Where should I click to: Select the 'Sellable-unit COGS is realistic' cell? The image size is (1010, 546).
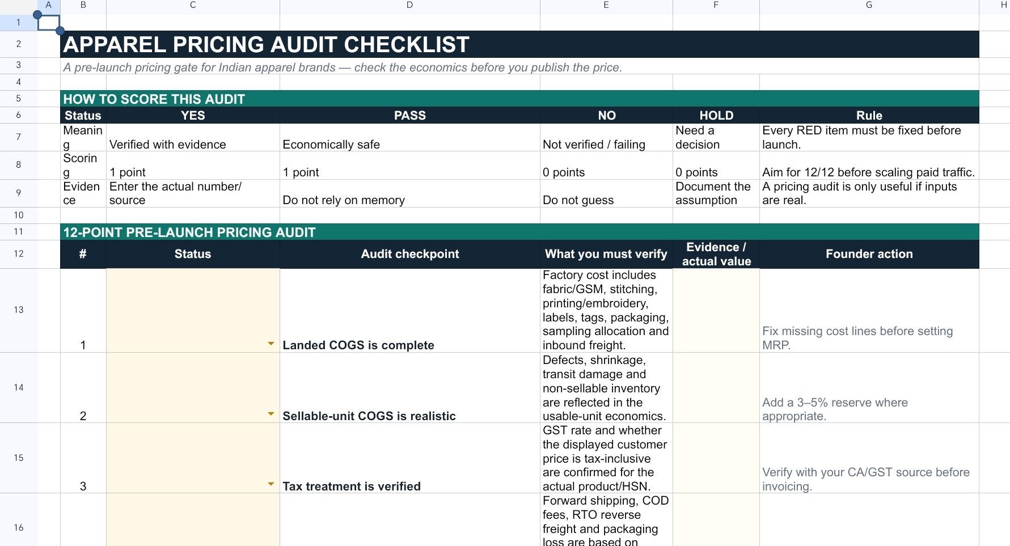(x=410, y=388)
